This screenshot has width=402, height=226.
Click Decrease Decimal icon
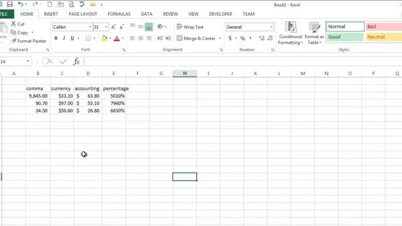tap(270, 38)
